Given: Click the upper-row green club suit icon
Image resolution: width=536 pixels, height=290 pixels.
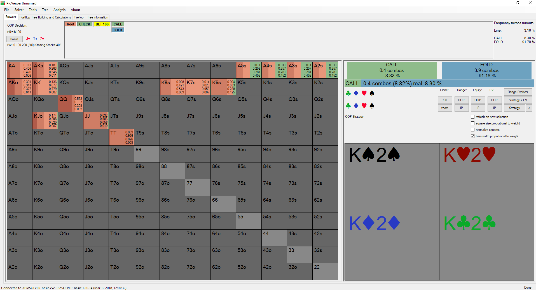Looking at the screenshot, I should (348, 93).
